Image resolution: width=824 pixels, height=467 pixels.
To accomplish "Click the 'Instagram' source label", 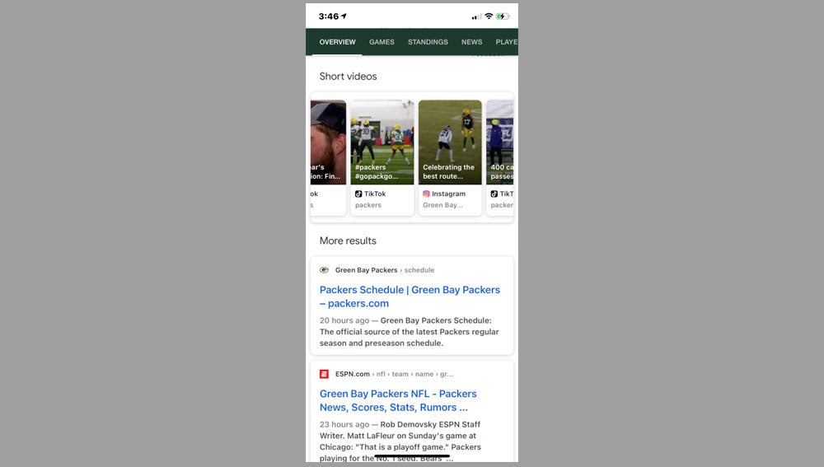I will pyautogui.click(x=448, y=194).
